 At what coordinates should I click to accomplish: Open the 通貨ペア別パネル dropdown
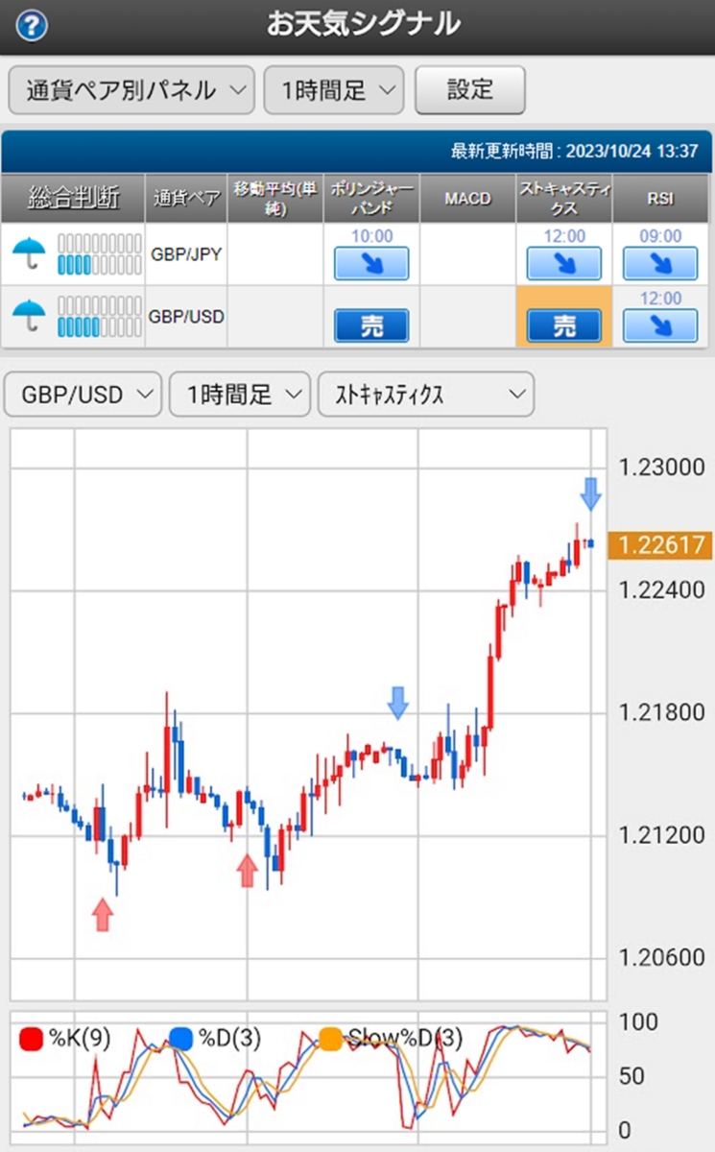(x=131, y=91)
